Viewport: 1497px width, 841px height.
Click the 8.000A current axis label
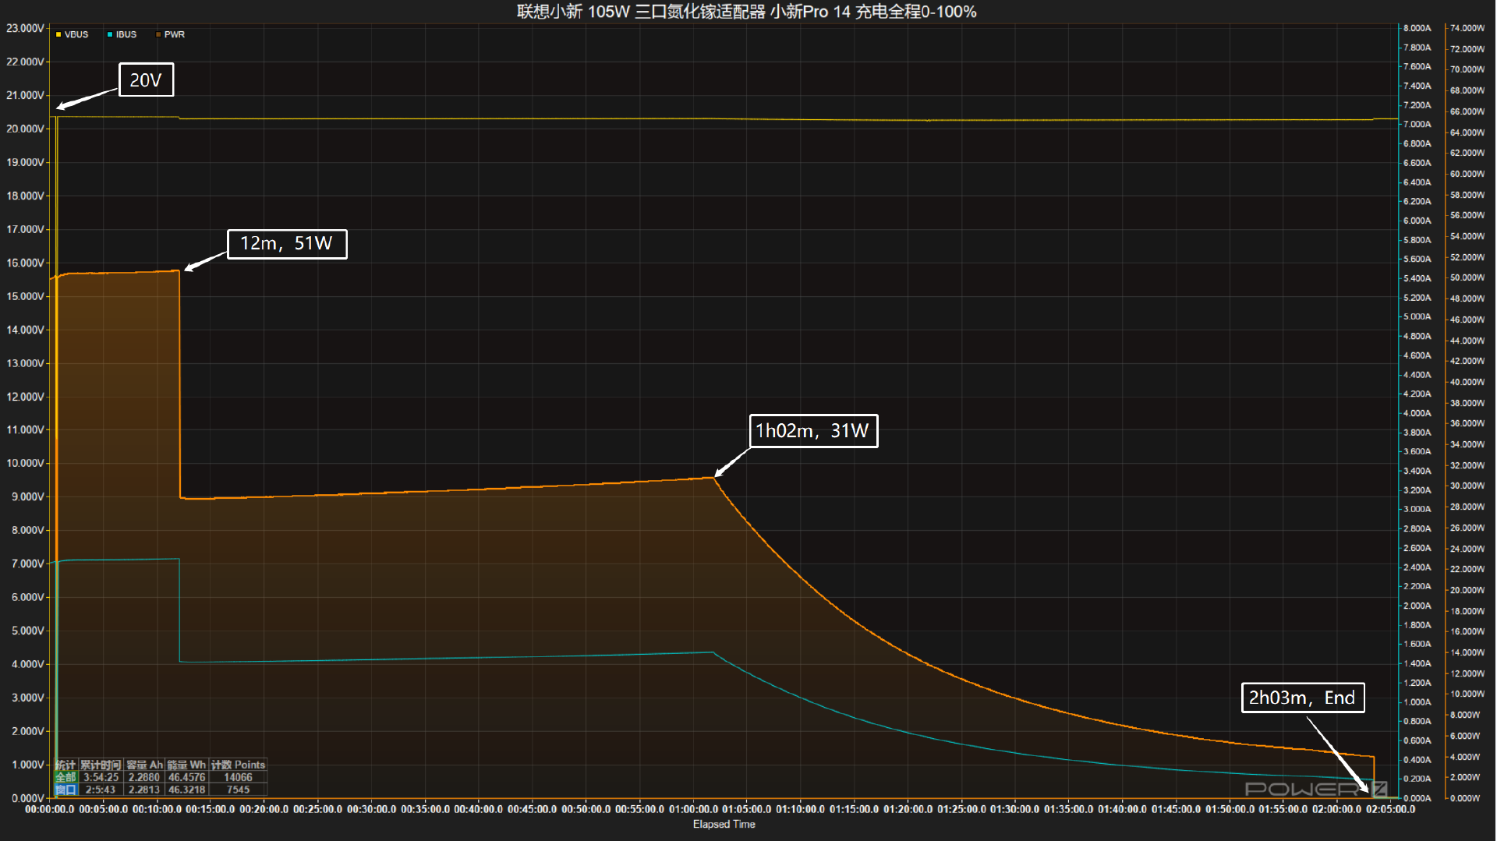(1417, 28)
